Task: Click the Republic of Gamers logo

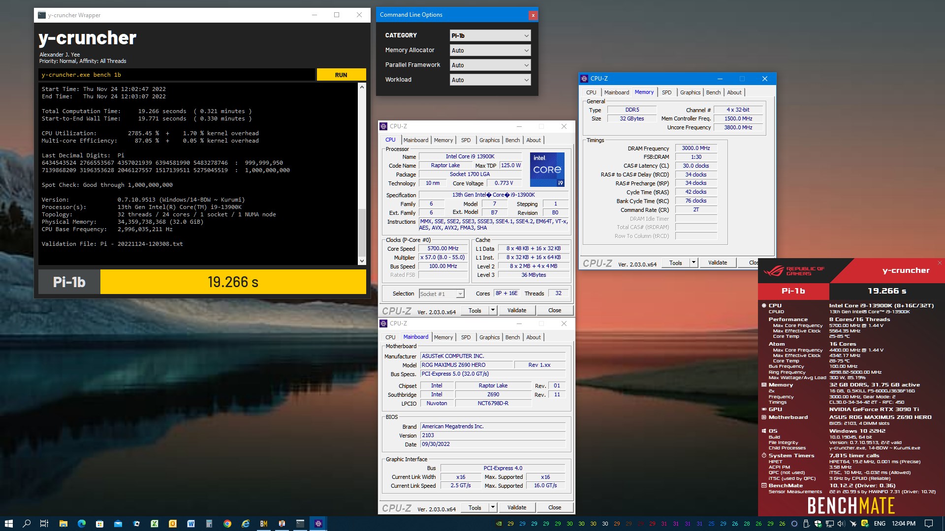Action: 793,271
